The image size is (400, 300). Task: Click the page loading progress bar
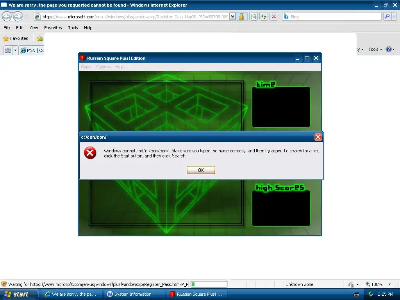pyautogui.click(x=209, y=284)
